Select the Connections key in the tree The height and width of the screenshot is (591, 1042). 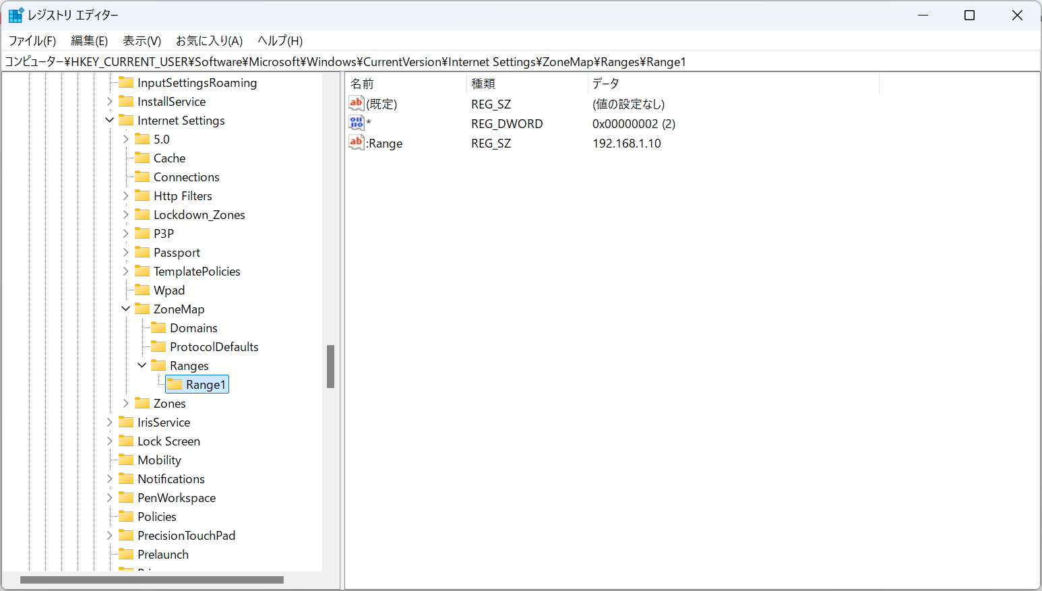[x=186, y=177]
